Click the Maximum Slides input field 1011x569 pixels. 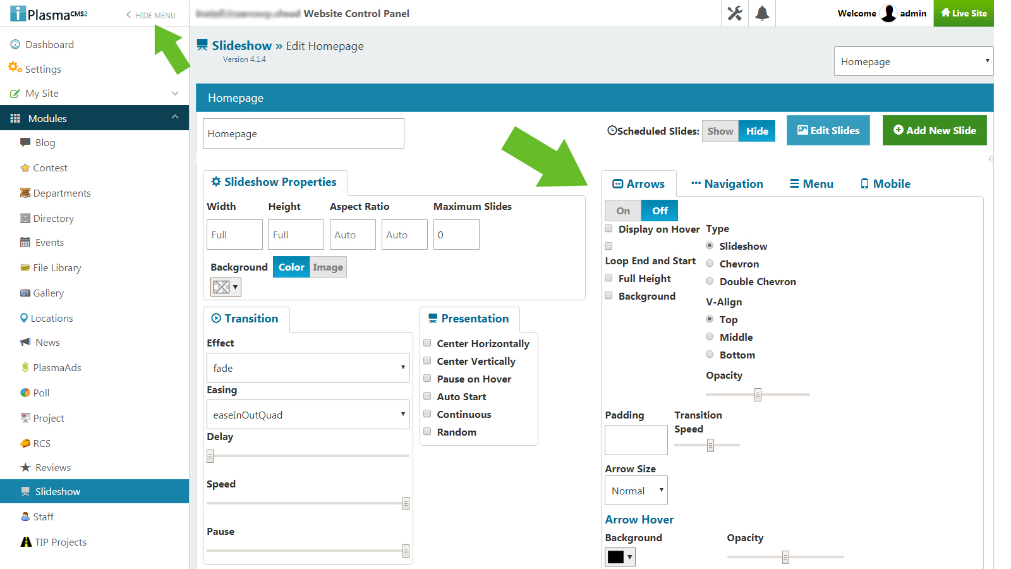456,235
